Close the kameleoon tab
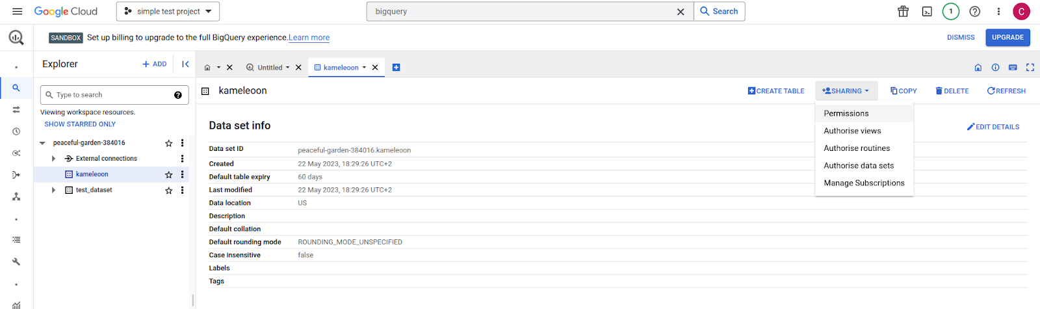The image size is (1040, 309). point(375,68)
